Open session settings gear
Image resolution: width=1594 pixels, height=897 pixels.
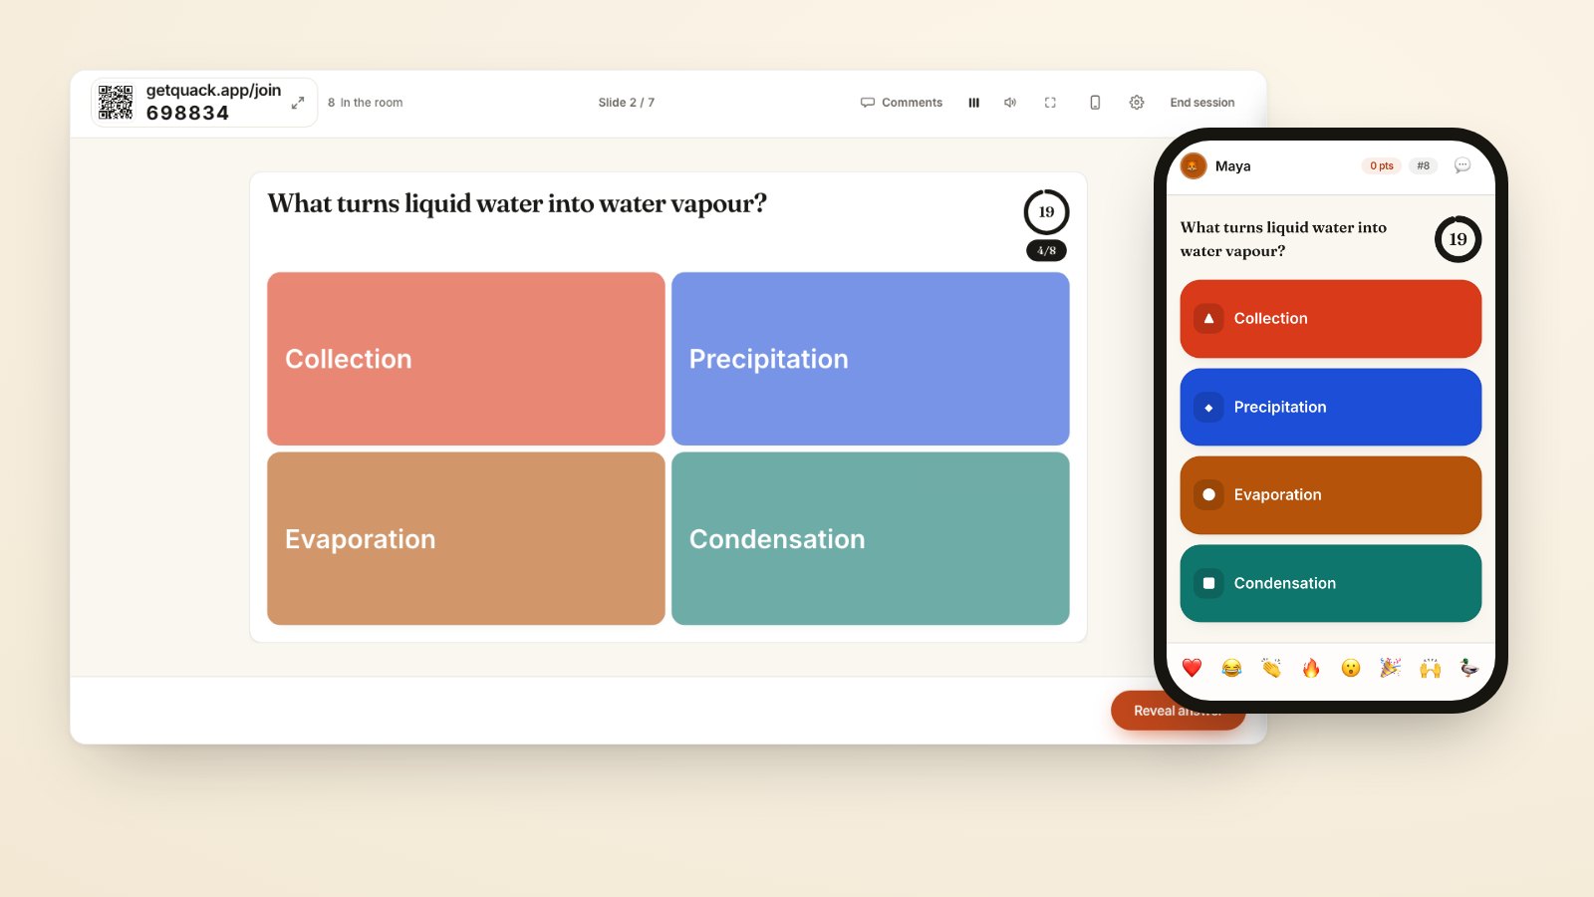(x=1137, y=103)
